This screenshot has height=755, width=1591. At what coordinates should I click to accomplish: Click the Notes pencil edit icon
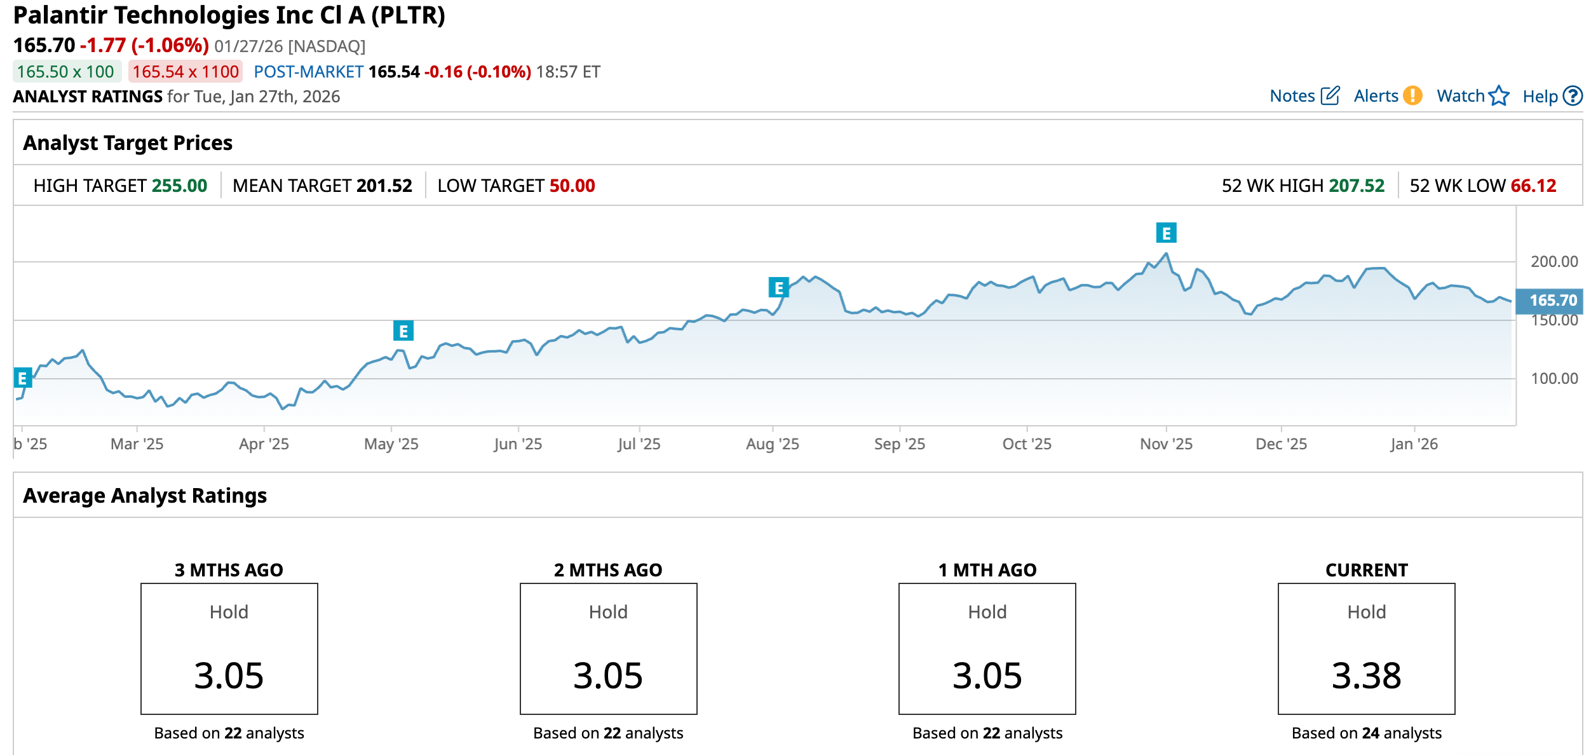pos(1330,96)
